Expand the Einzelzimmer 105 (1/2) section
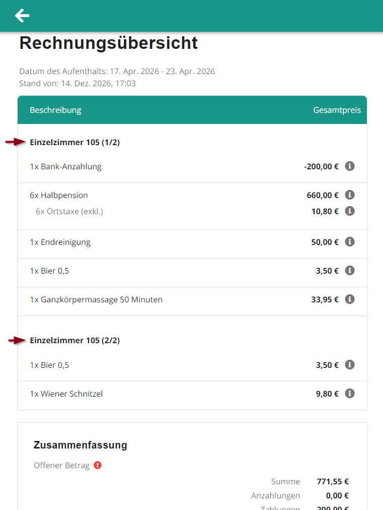The width and height of the screenshot is (383, 510). point(74,142)
